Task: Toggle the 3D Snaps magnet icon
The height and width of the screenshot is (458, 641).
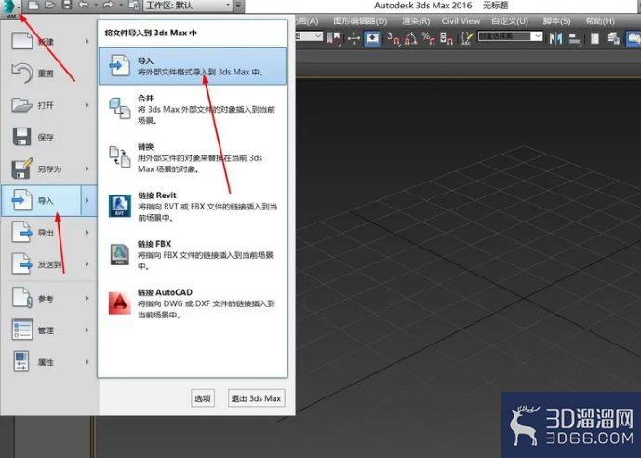Action: pos(394,38)
